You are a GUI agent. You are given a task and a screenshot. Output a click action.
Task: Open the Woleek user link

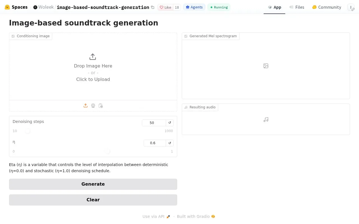[46, 7]
